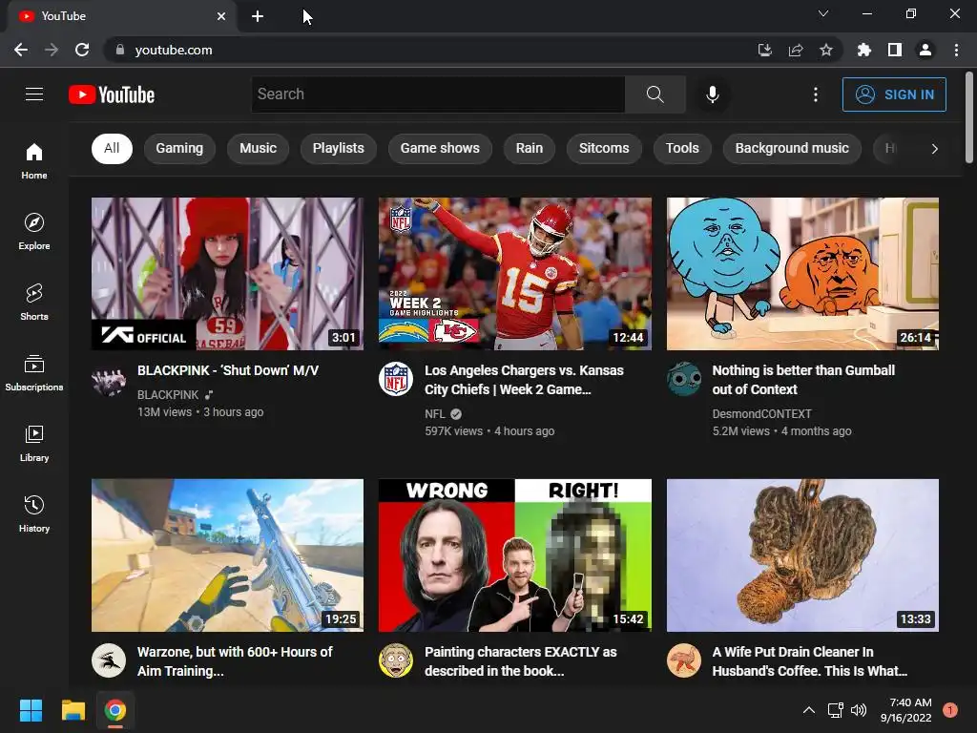977x733 pixels.
Task: Select the Sitcoms filter chip
Action: pyautogui.click(x=604, y=148)
